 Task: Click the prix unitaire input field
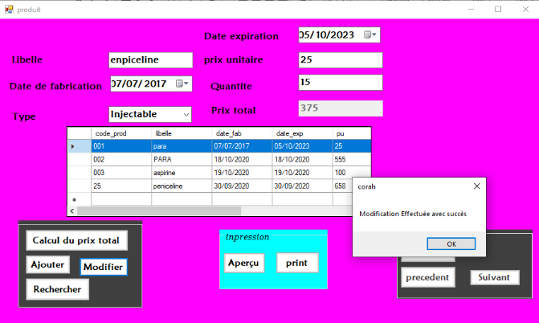point(341,59)
